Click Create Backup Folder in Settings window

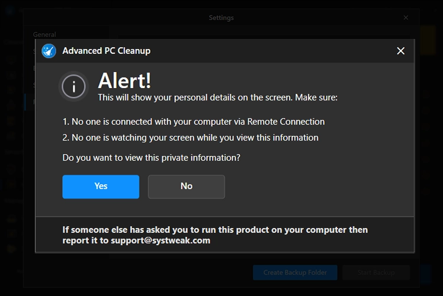pos(295,272)
